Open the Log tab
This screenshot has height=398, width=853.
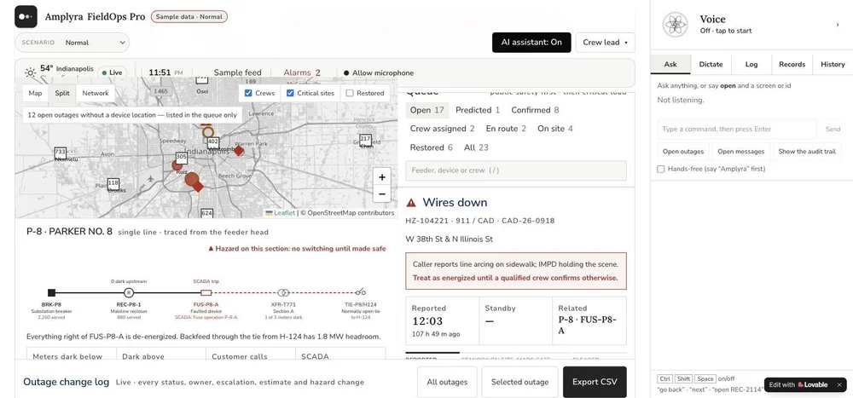(751, 64)
